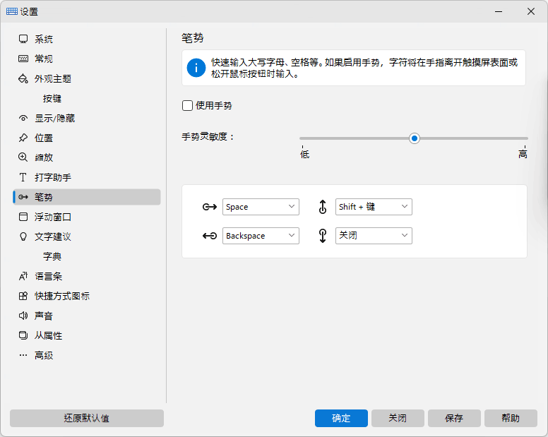Select 从属性 in sidebar

(87, 336)
